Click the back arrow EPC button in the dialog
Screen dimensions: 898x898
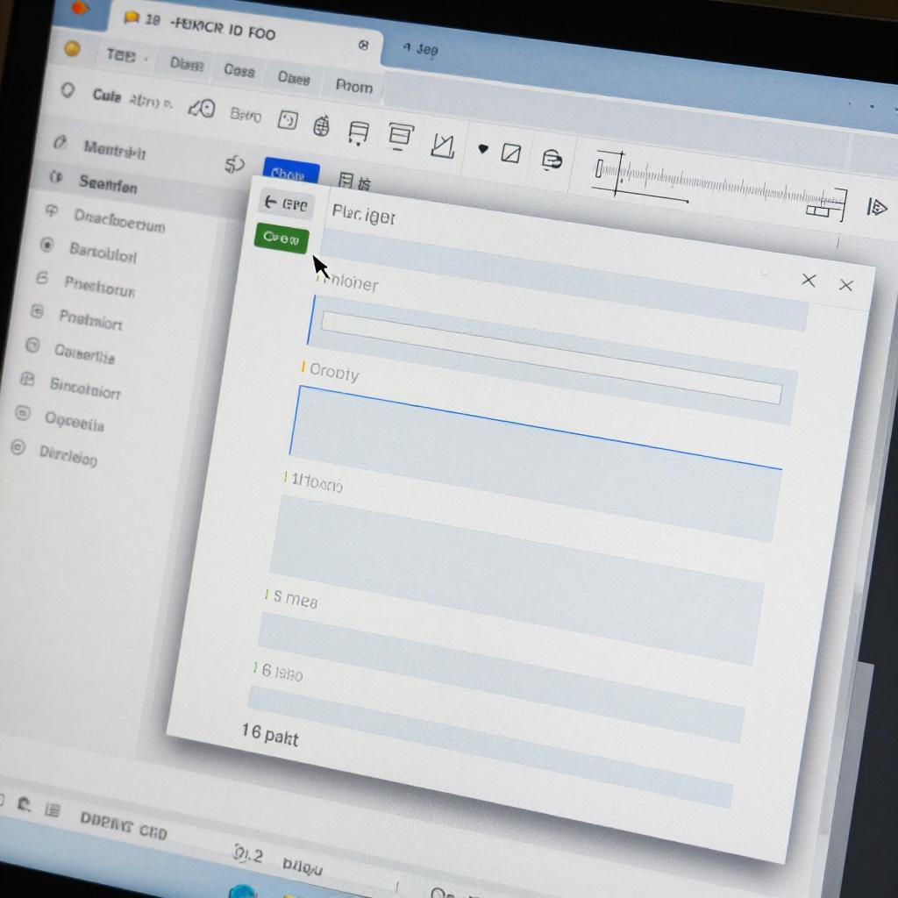click(286, 203)
